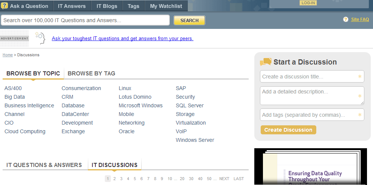
Task: Open the Security topic
Action: pyautogui.click(x=185, y=97)
